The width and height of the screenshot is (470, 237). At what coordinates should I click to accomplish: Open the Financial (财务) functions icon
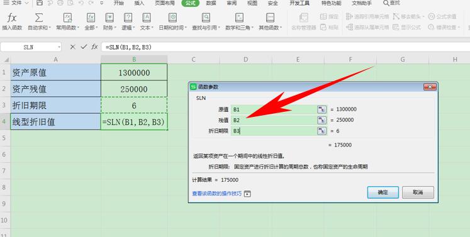tap(109, 18)
